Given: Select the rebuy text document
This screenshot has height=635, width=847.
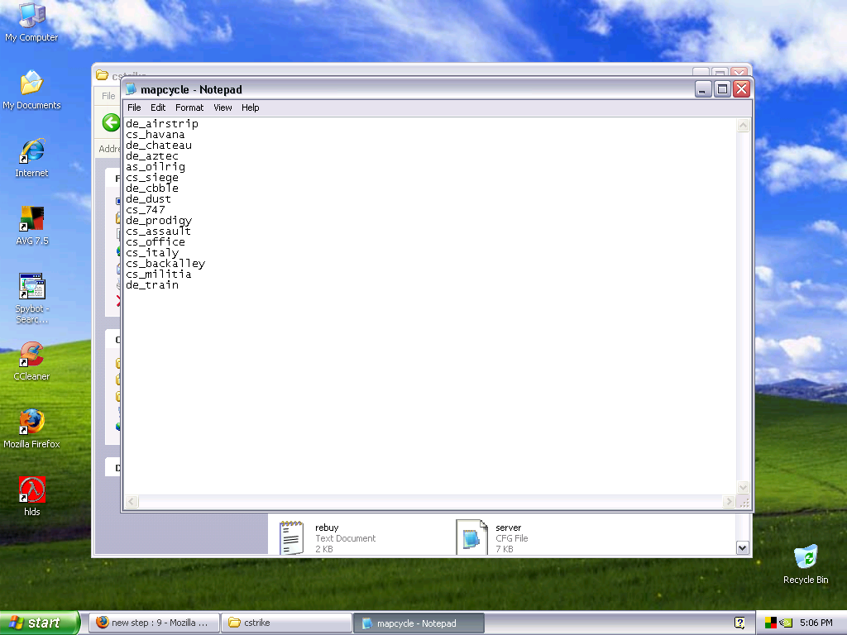Looking at the screenshot, I should click(x=291, y=537).
